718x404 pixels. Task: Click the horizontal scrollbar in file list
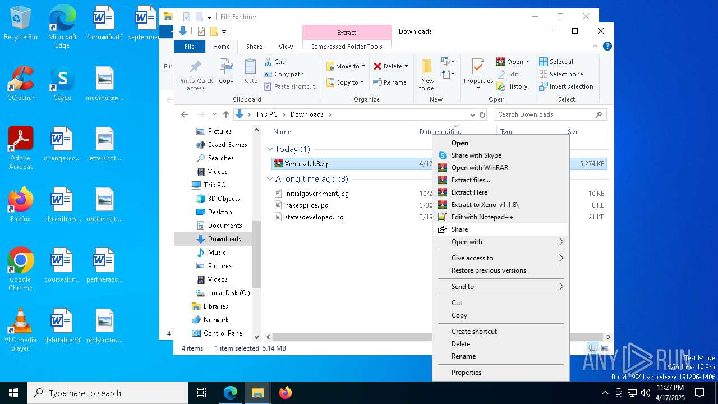coord(432,337)
